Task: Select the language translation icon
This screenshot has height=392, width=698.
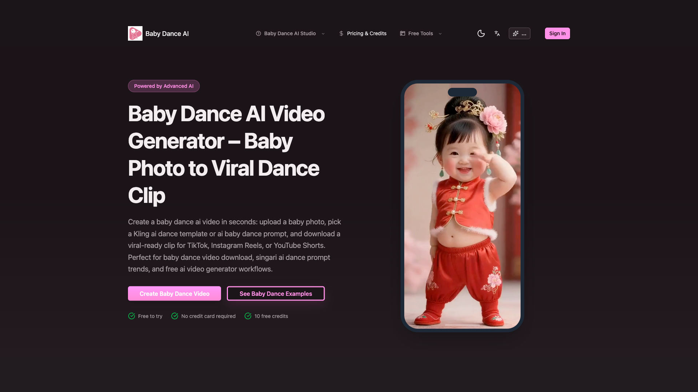Action: tap(497, 33)
